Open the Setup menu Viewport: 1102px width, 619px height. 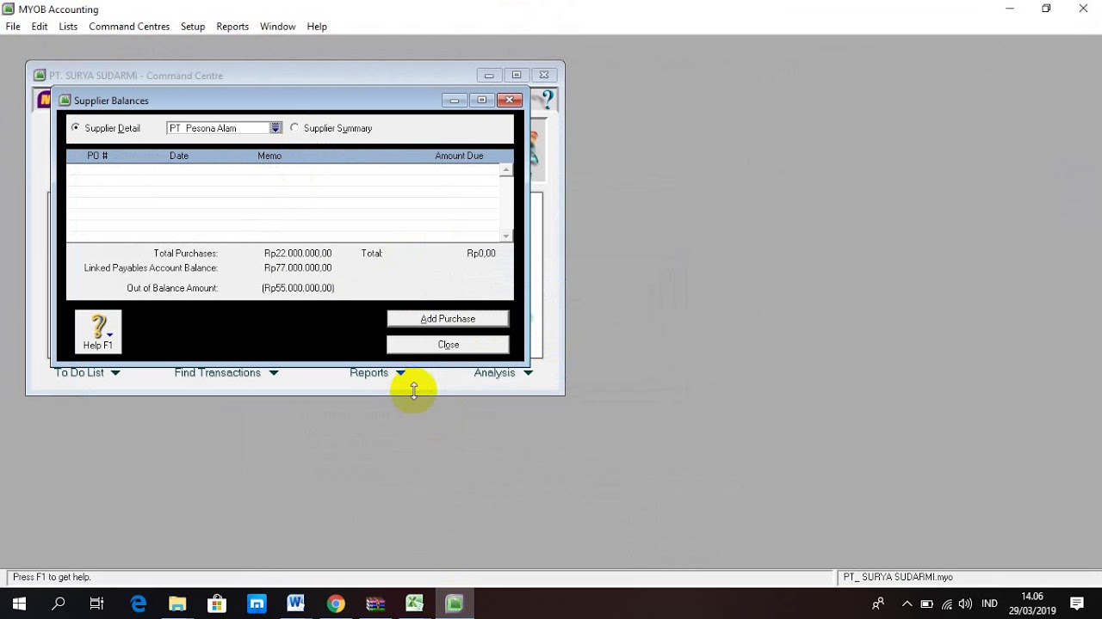pos(193,27)
